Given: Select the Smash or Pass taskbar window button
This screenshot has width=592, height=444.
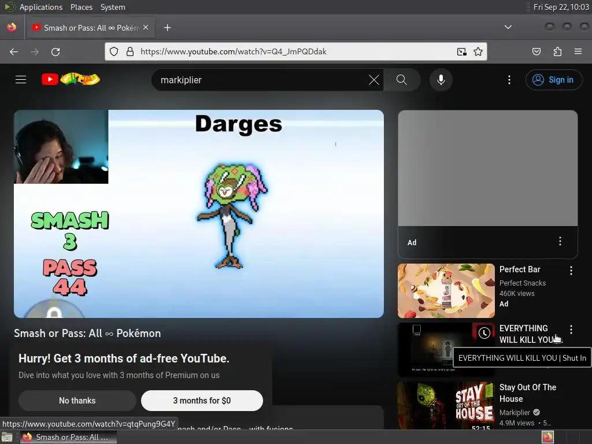Looking at the screenshot, I should coord(68,437).
